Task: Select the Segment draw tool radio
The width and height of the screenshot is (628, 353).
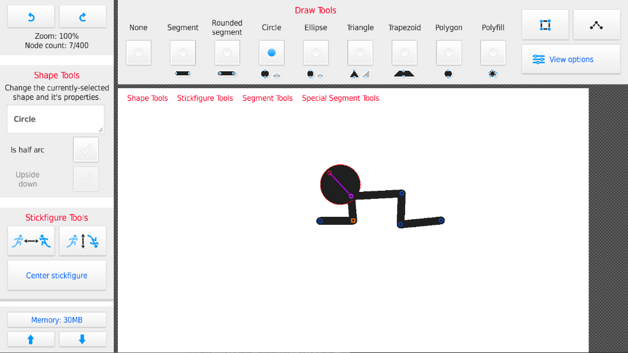Action: click(183, 52)
